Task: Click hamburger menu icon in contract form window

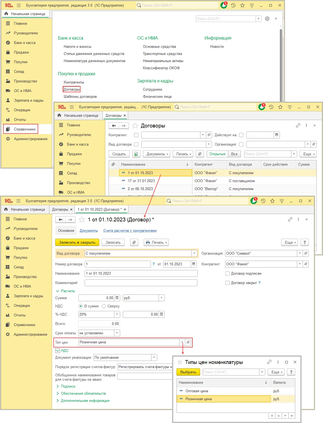Action: (18, 201)
